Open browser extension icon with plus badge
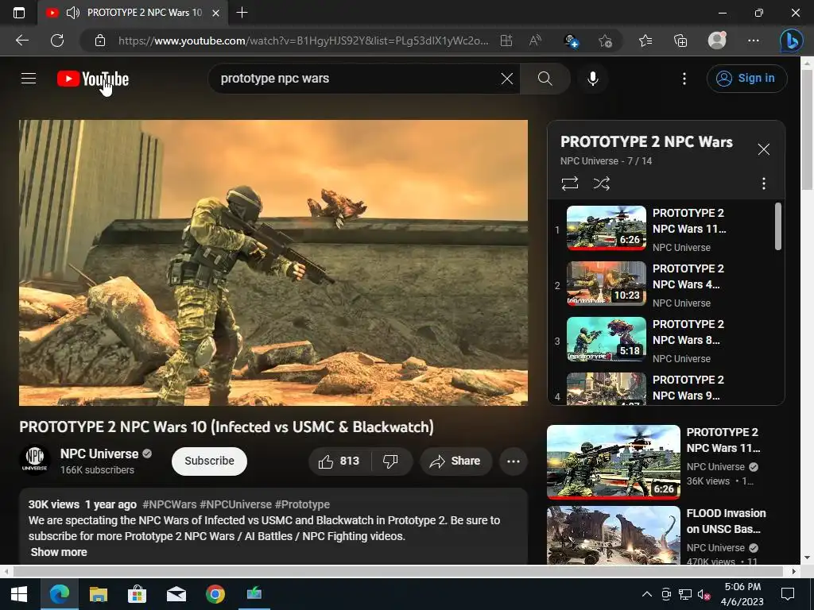Viewport: 814px width, 610px height. point(571,41)
